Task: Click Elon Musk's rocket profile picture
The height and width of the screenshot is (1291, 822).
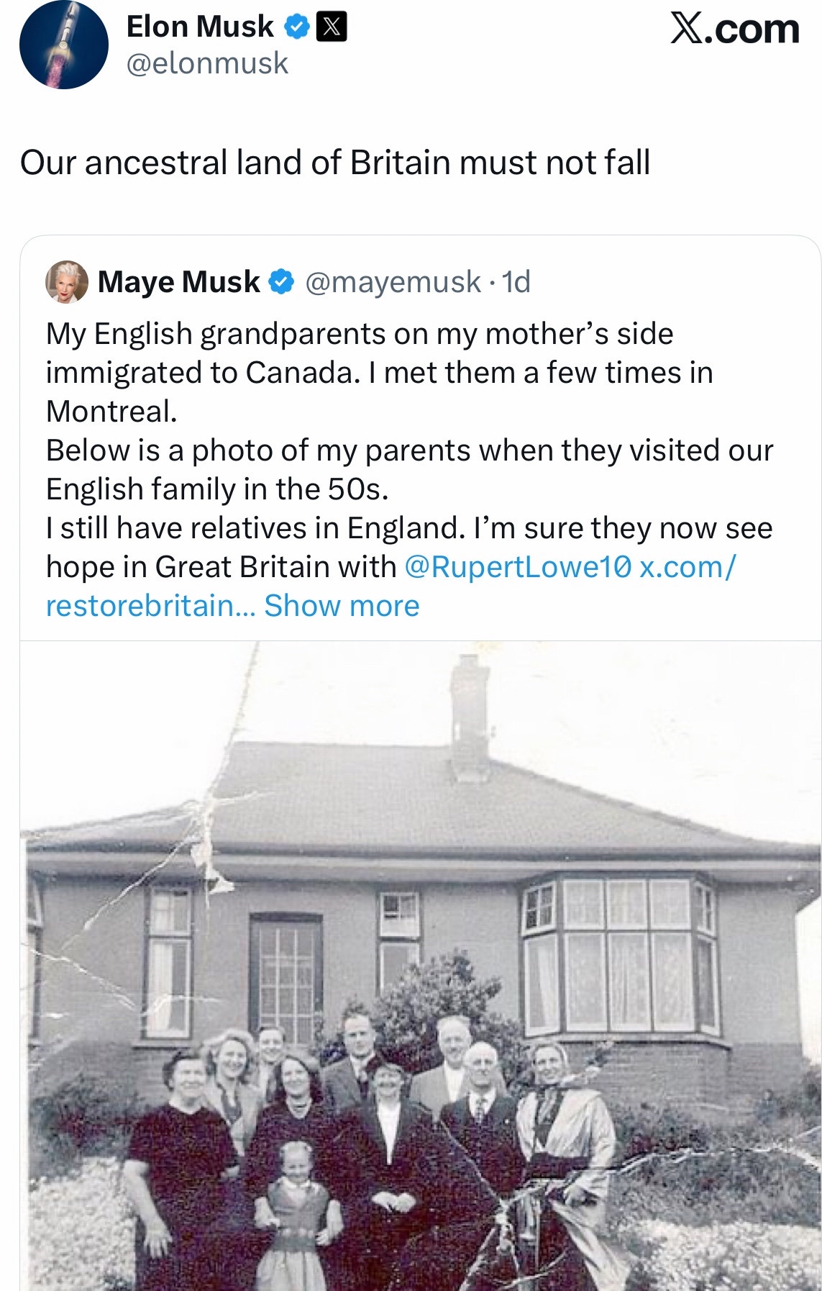Action: pyautogui.click(x=63, y=45)
